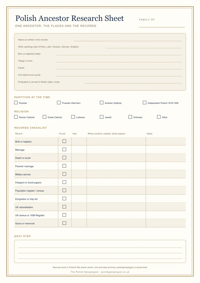Click the 'Records Checklist' heading

[x=31, y=128]
